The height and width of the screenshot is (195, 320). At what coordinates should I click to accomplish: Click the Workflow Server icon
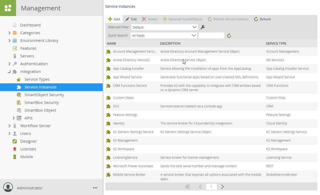coord(15,126)
